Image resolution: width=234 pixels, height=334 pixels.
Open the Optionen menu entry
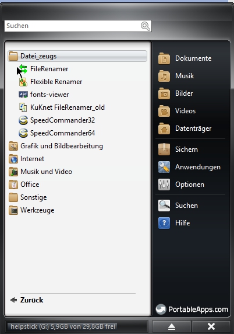pyautogui.click(x=191, y=185)
